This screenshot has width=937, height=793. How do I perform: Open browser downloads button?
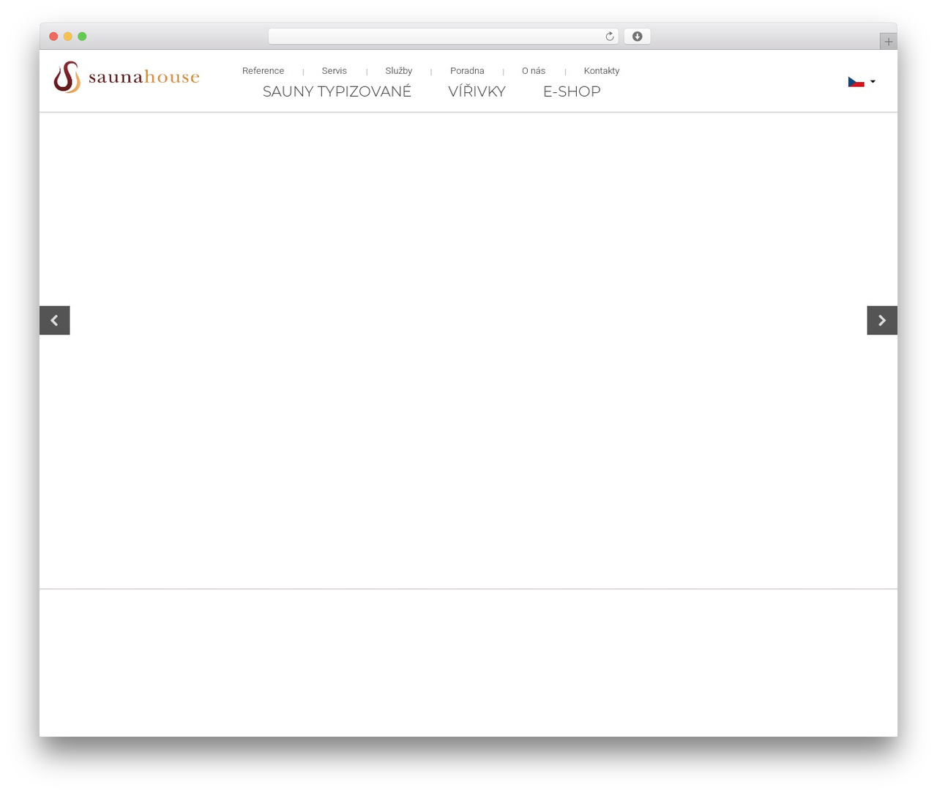(637, 37)
